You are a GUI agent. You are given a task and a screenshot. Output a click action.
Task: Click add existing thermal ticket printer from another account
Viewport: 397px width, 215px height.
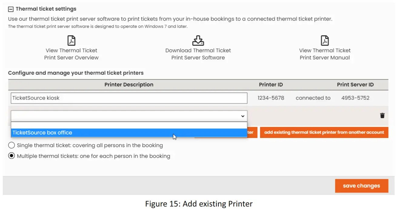pos(324,133)
